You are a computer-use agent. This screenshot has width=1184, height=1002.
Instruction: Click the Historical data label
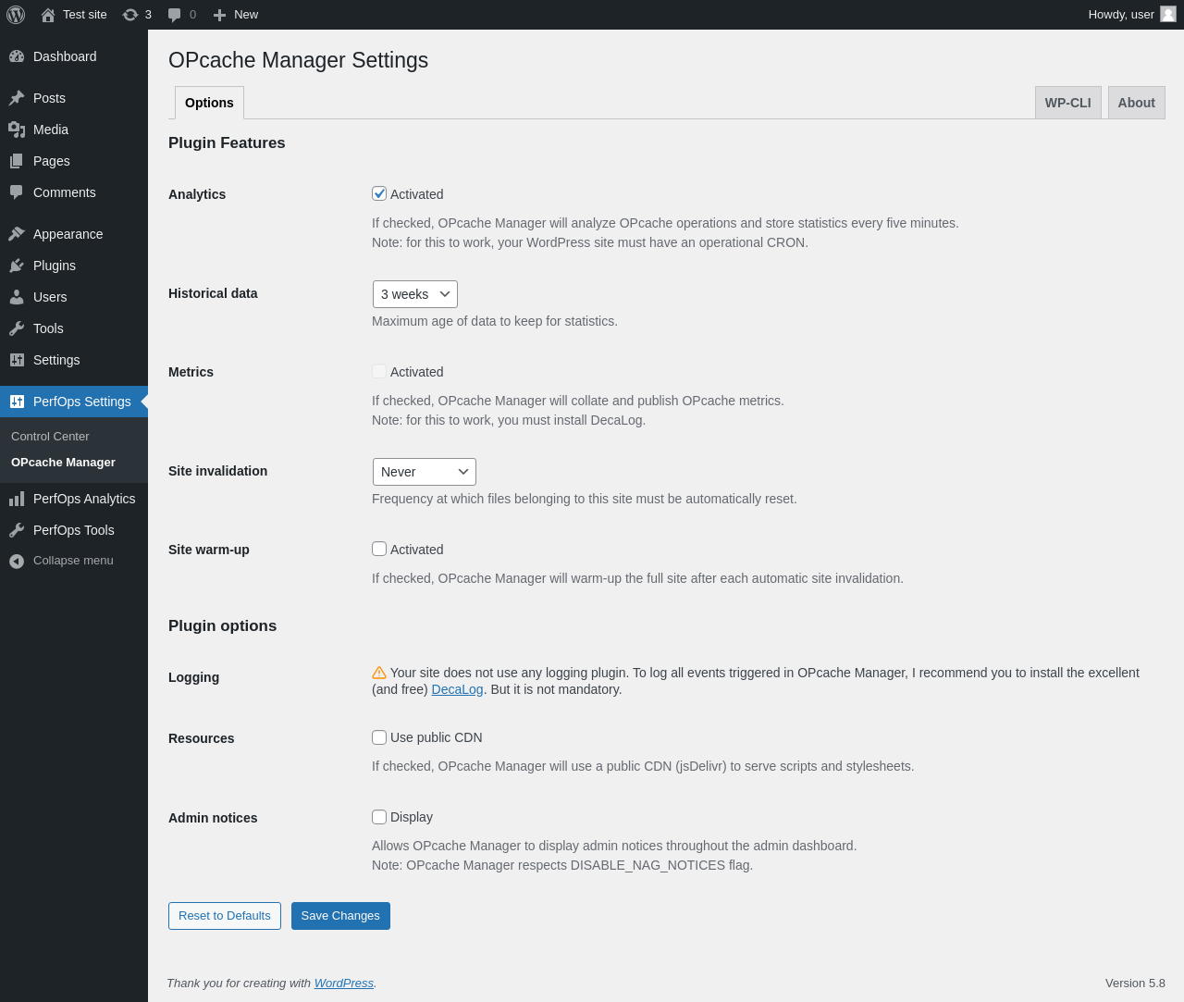(213, 293)
